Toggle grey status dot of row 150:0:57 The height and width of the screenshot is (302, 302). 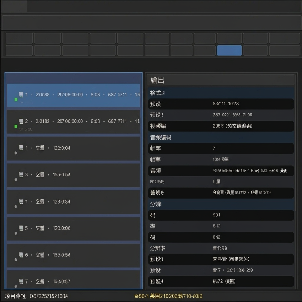16,286
